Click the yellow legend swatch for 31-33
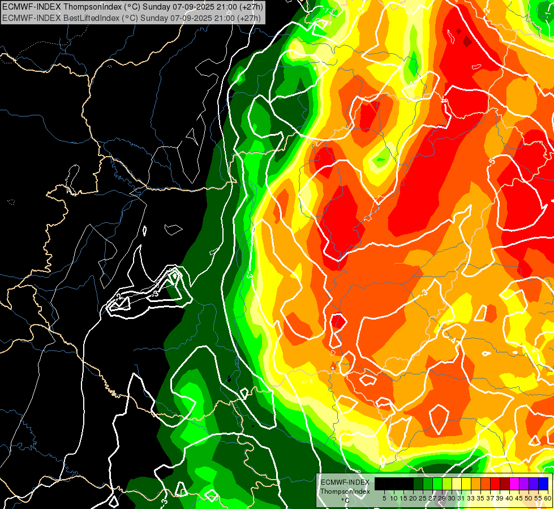The height and width of the screenshot is (509, 554). pos(466,484)
